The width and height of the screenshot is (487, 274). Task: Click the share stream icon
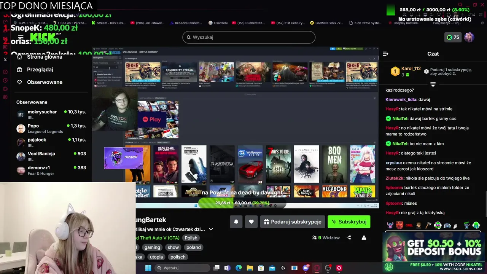(x=349, y=238)
